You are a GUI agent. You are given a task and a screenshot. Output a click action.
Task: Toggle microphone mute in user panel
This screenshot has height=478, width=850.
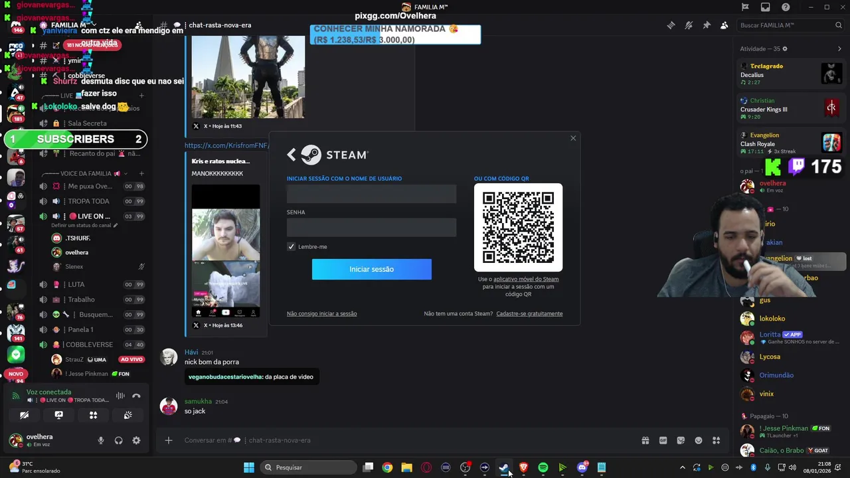pyautogui.click(x=101, y=440)
